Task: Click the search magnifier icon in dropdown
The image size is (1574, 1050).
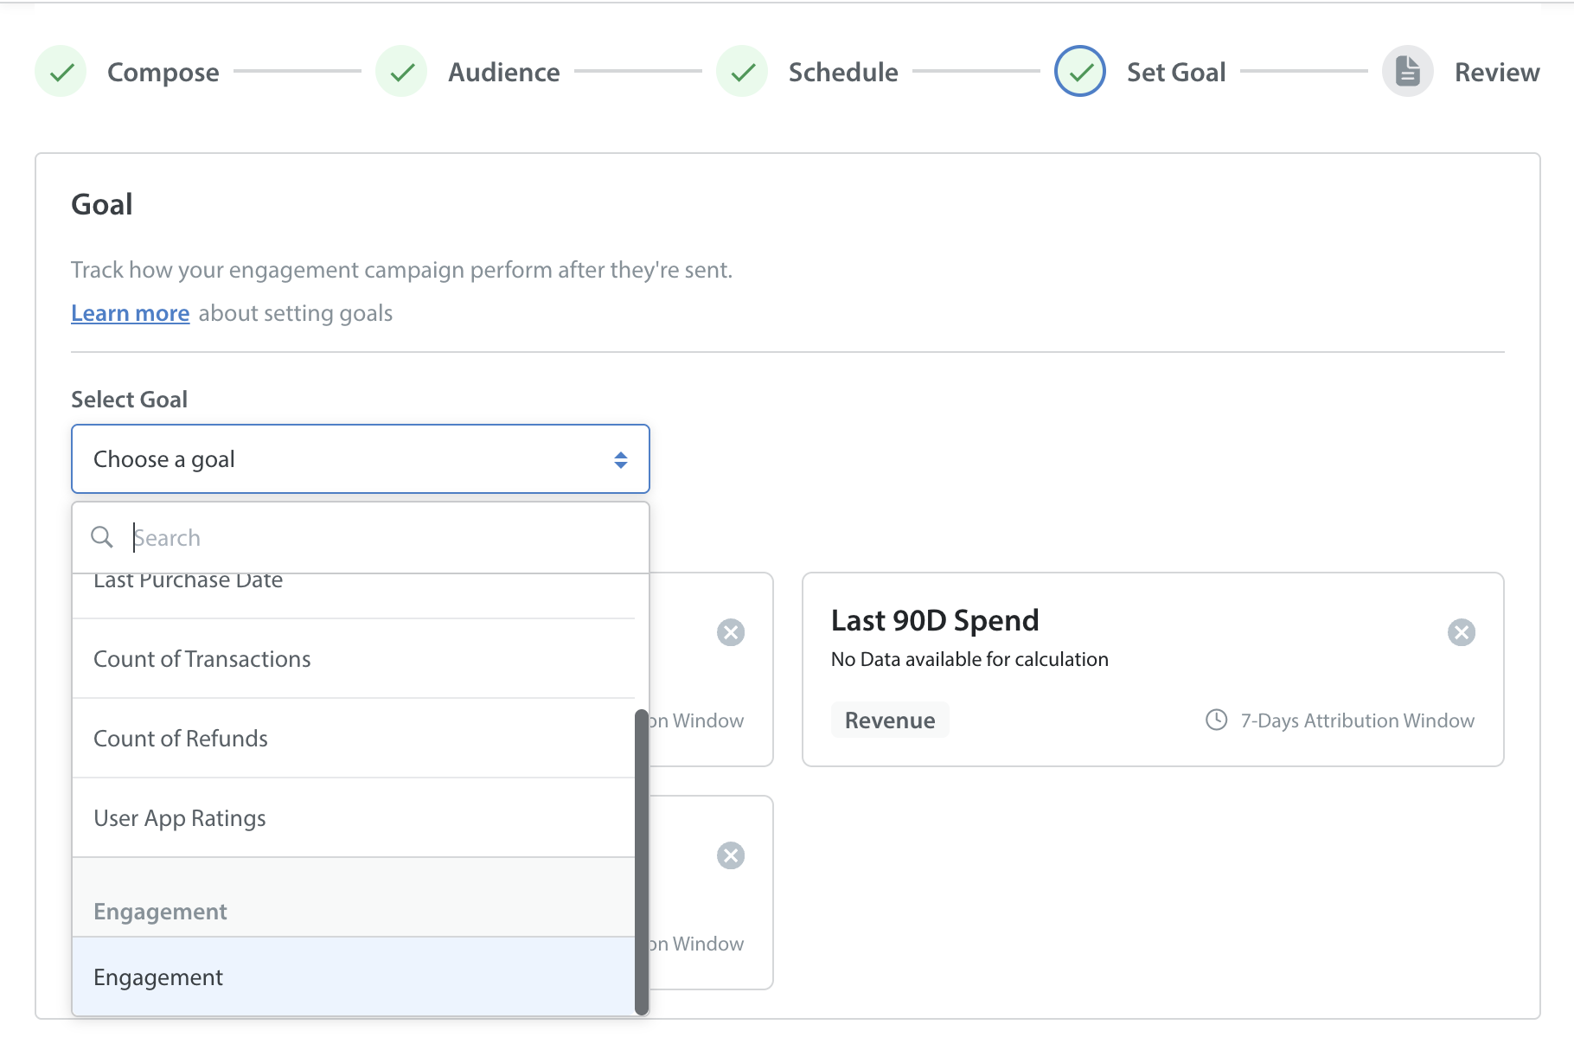Action: point(102,537)
